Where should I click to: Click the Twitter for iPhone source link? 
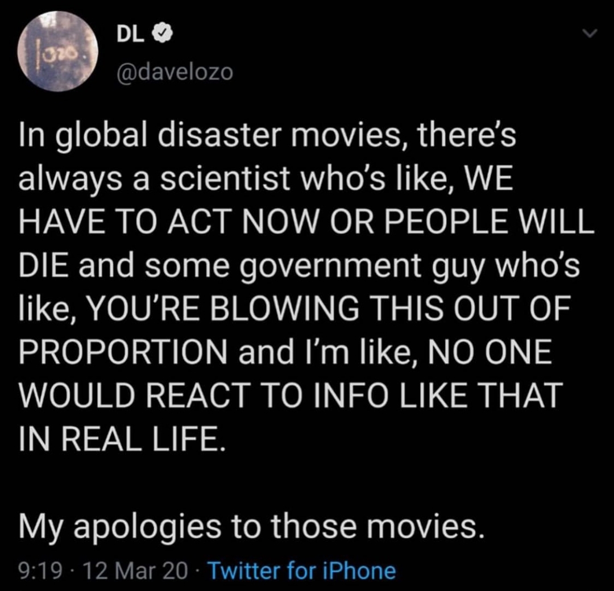(x=303, y=571)
